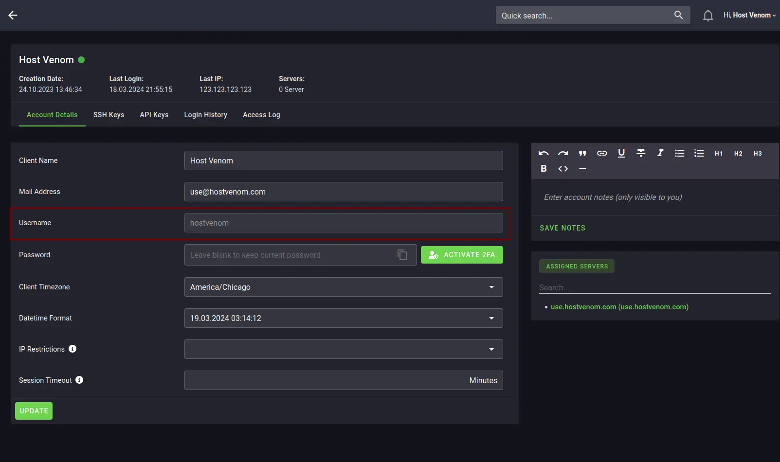Expand the IP Restrictions dropdown
780x462 pixels.
click(x=491, y=349)
